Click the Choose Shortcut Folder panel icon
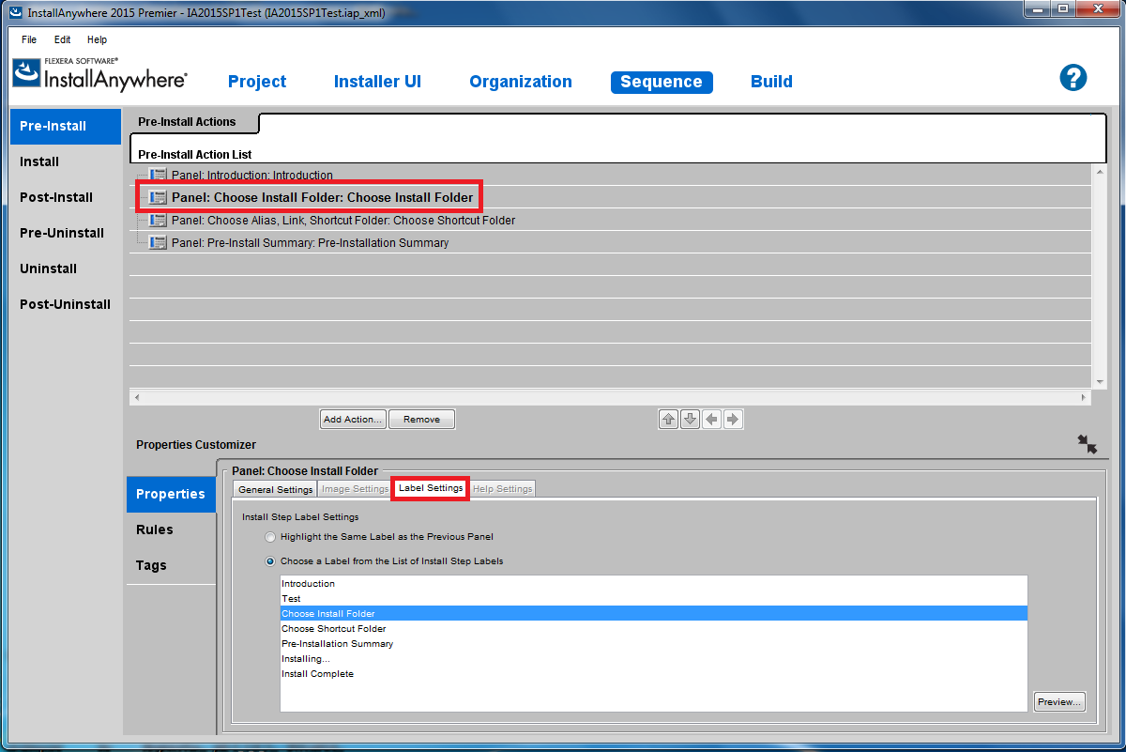1126x752 pixels. 159,220
